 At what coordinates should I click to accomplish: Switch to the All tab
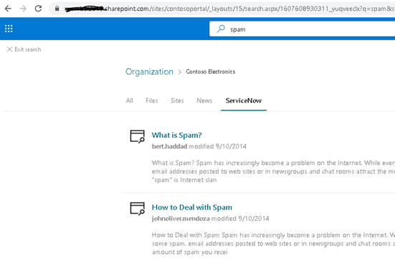130,100
